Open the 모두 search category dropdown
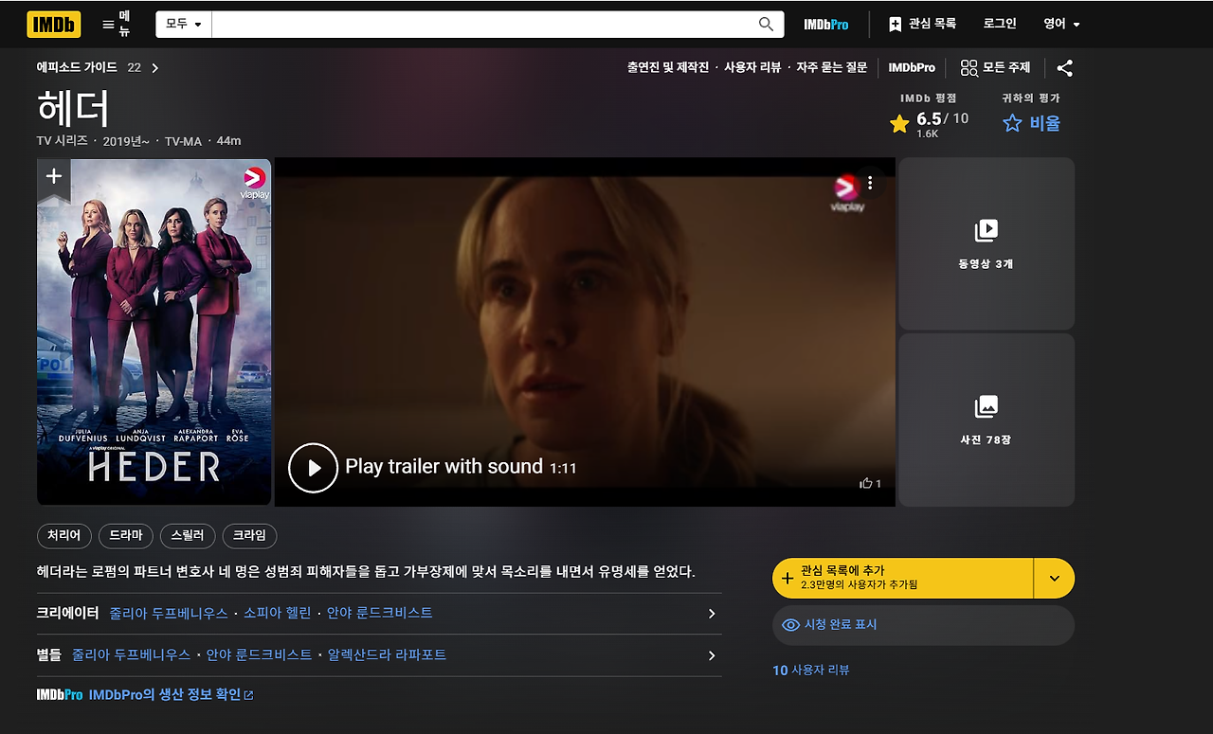 coord(184,24)
